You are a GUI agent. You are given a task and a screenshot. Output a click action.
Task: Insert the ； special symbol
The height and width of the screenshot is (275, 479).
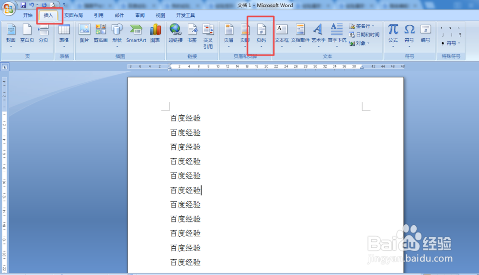pos(443,35)
